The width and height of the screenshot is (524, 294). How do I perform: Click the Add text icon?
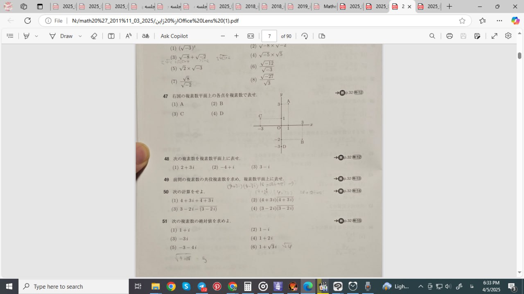coord(111,36)
